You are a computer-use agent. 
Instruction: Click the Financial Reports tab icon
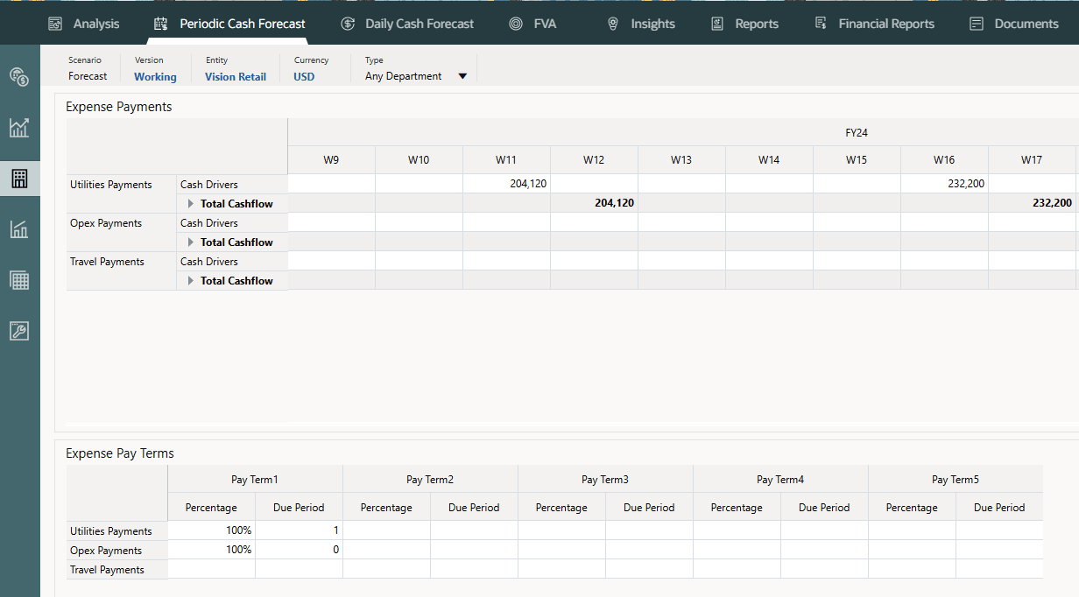pos(821,24)
